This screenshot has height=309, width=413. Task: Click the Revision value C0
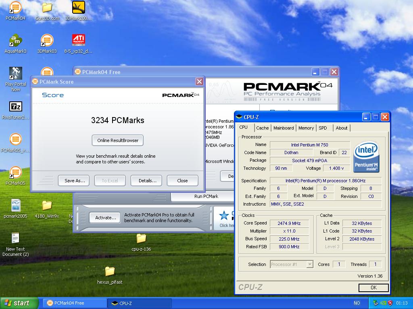click(371, 196)
